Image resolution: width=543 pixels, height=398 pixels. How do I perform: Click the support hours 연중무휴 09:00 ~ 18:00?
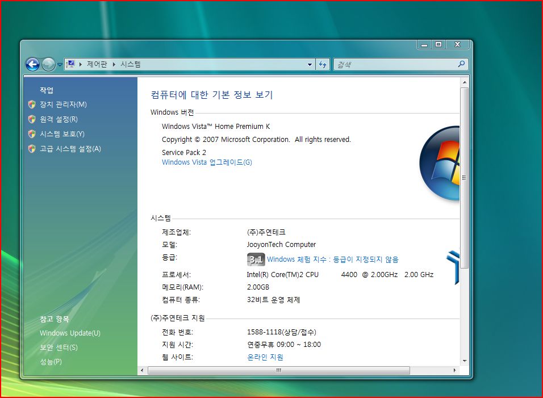[284, 345]
